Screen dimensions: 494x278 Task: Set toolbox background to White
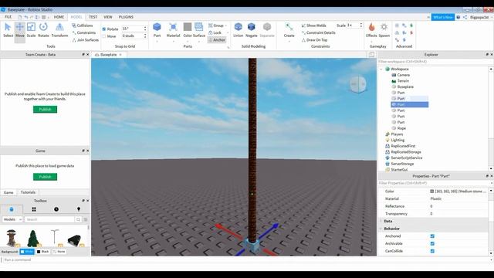tap(27, 252)
